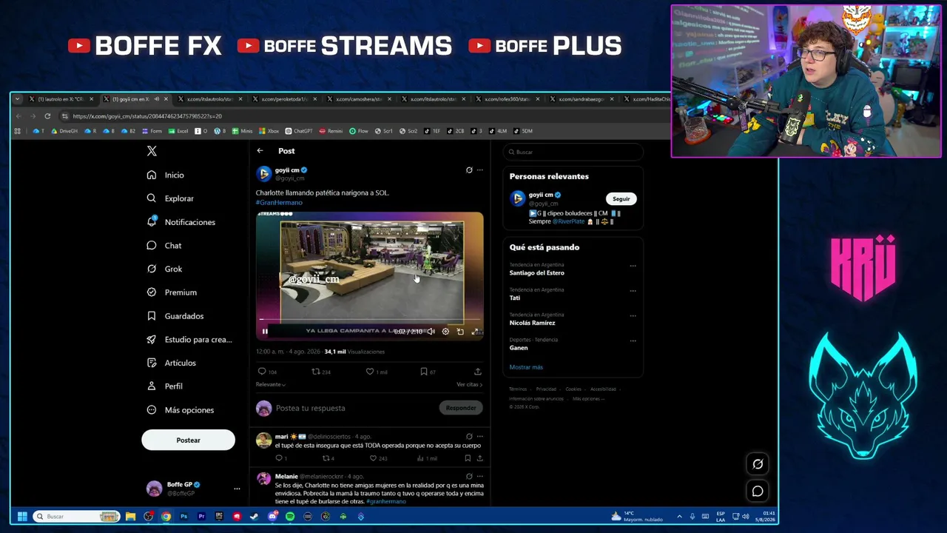The width and height of the screenshot is (947, 533).
Task: Open the Ver citas link
Action: [469, 384]
